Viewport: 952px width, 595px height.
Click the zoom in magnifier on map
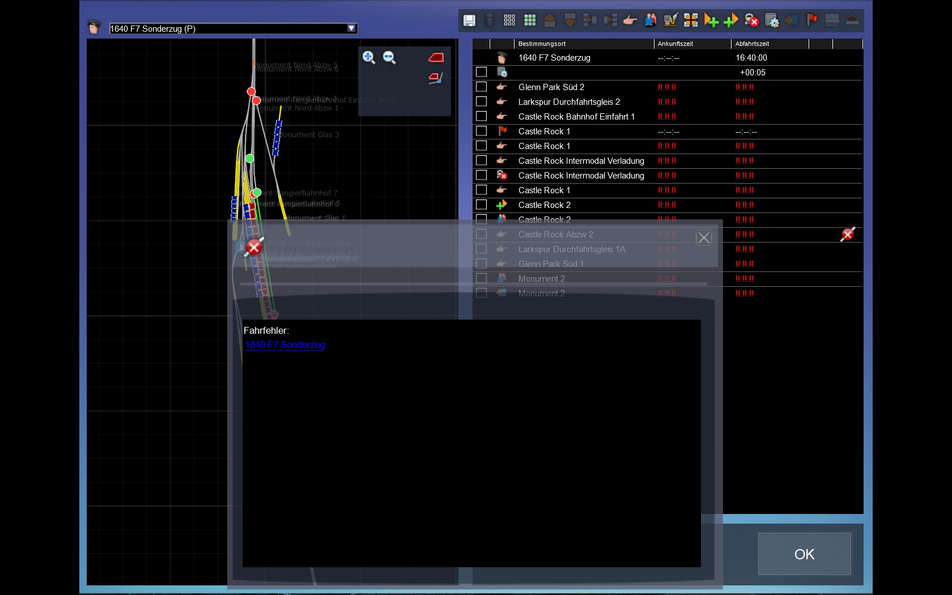(x=369, y=57)
